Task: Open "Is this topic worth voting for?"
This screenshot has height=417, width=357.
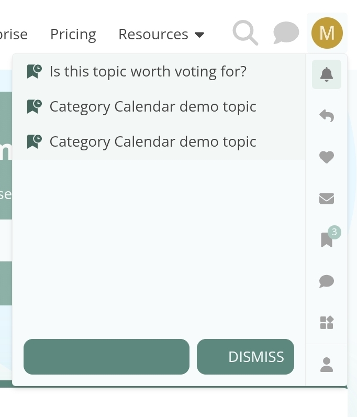Action: click(148, 71)
